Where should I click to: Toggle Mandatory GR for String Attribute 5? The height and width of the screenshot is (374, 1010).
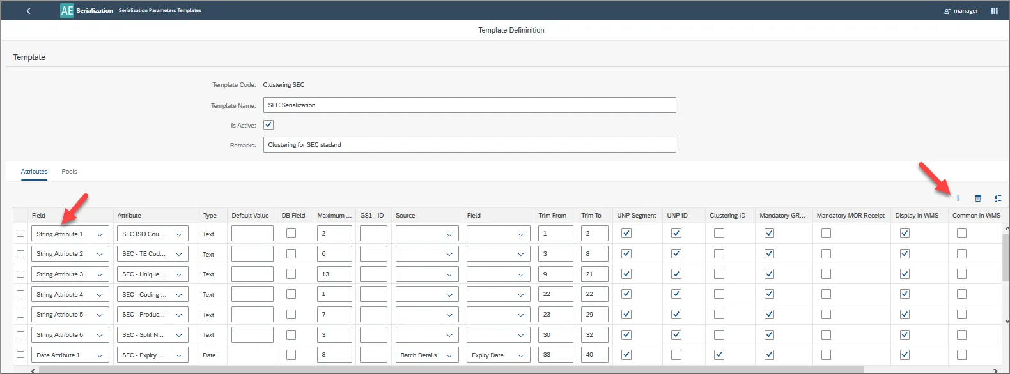click(x=769, y=315)
